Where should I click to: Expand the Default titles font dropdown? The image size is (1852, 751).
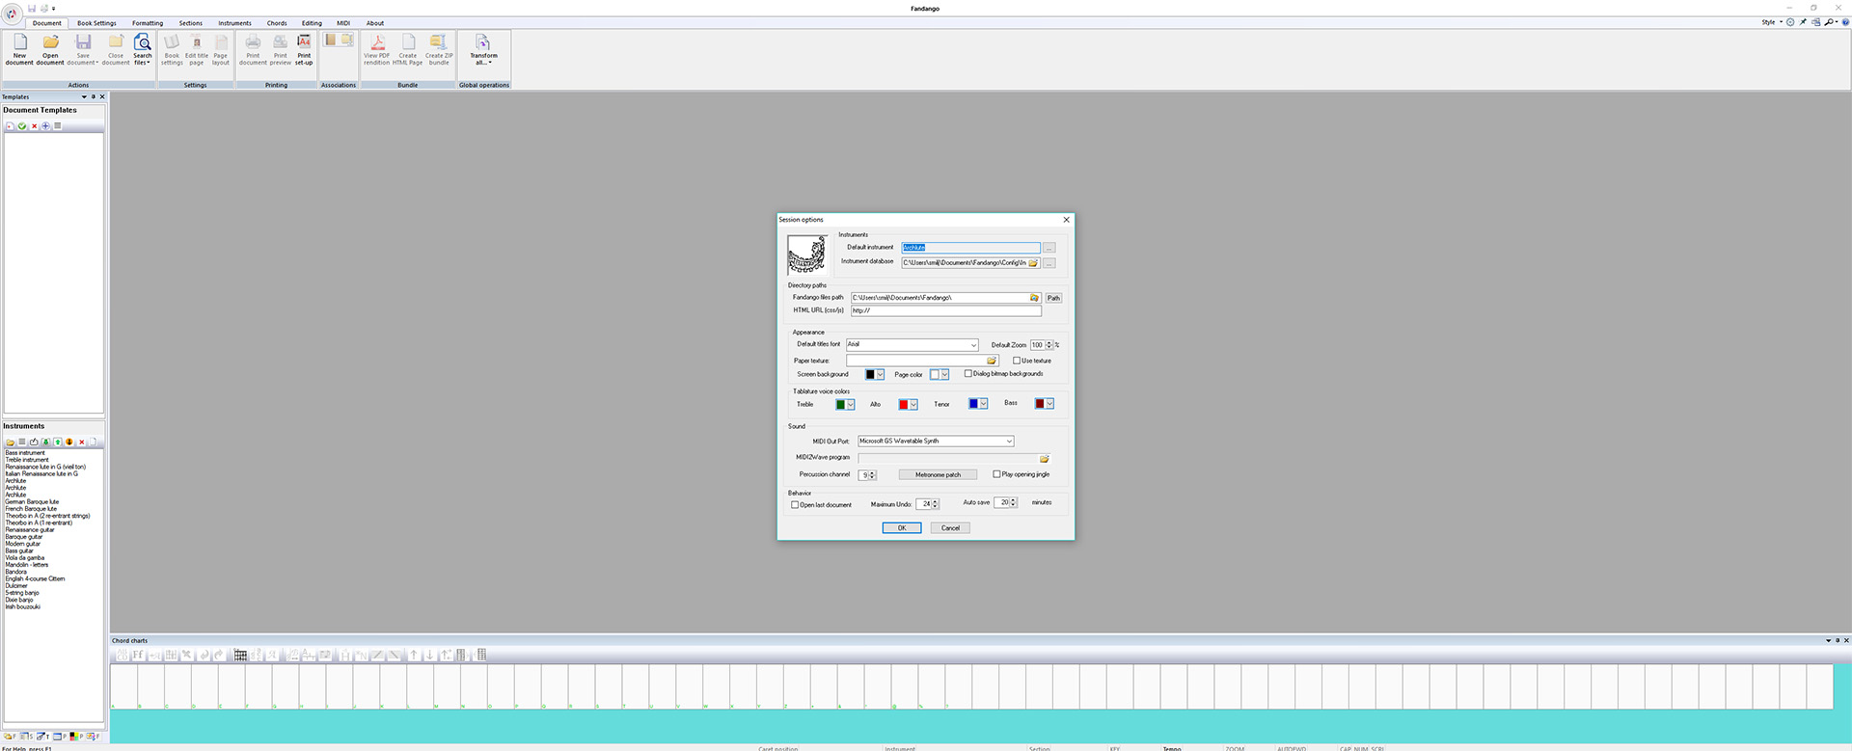click(x=973, y=345)
